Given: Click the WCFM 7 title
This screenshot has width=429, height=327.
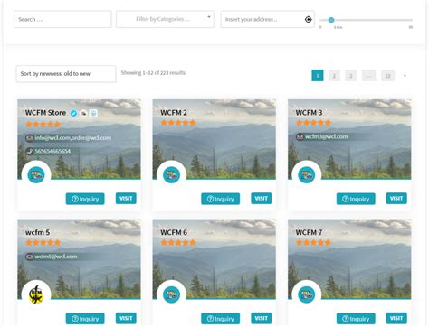Looking at the screenshot, I should click(x=309, y=232).
